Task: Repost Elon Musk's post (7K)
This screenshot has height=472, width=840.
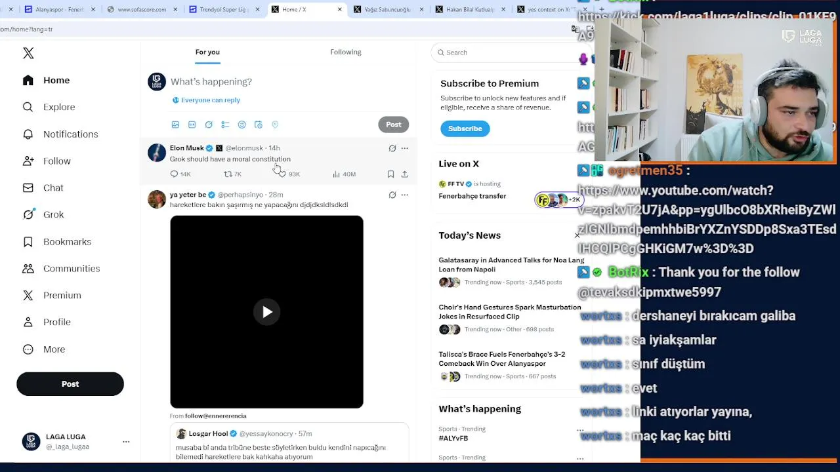Action: pyautogui.click(x=233, y=174)
